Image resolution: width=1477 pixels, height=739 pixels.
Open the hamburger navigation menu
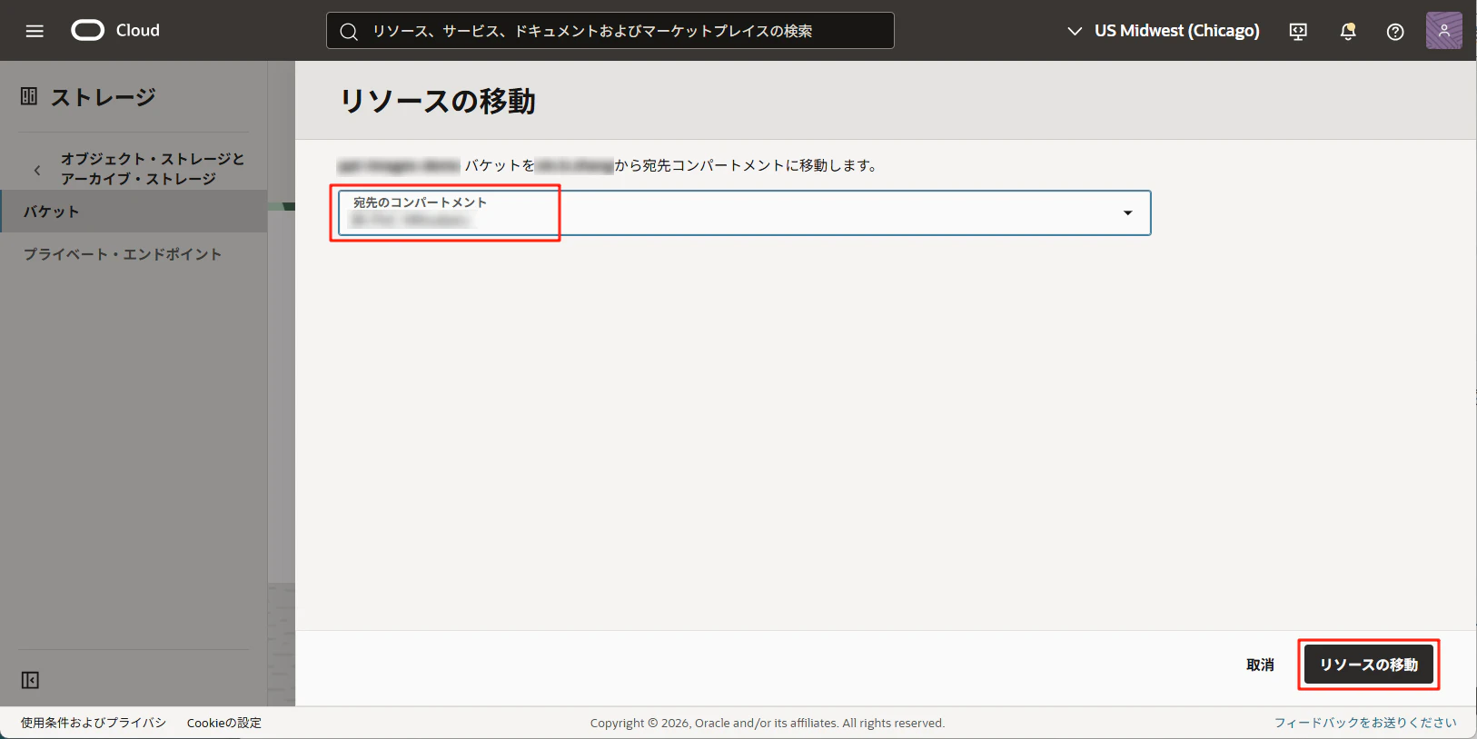[x=35, y=31]
